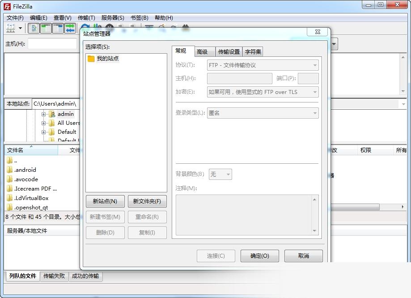Click the Site Manager 主机(H) host field
Viewport: 411px width, 298px height.
point(240,78)
